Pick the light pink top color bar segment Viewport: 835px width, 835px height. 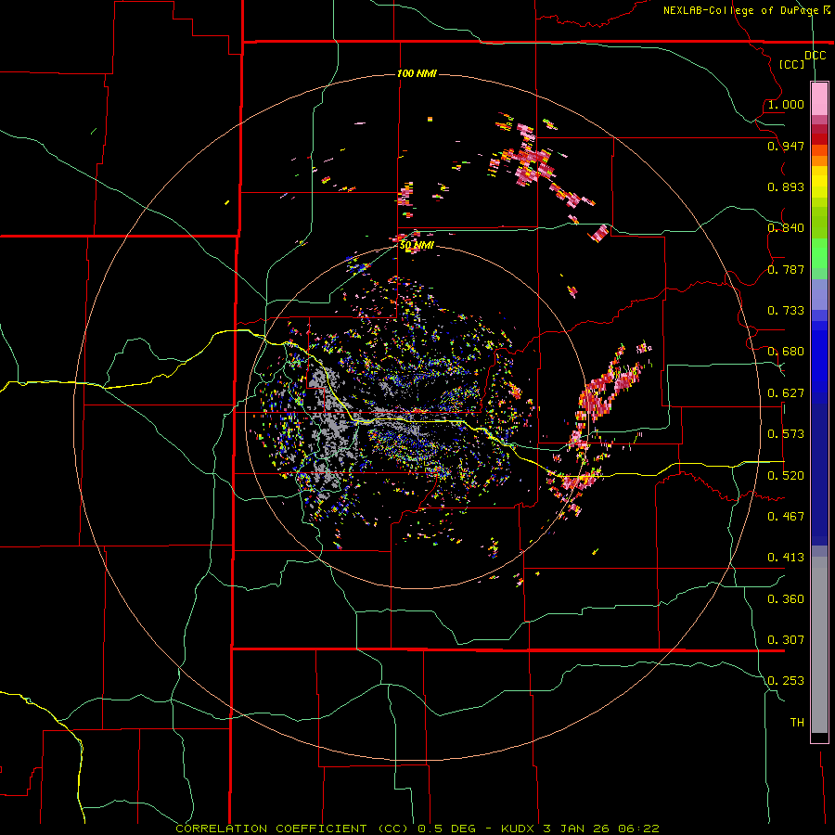819,99
